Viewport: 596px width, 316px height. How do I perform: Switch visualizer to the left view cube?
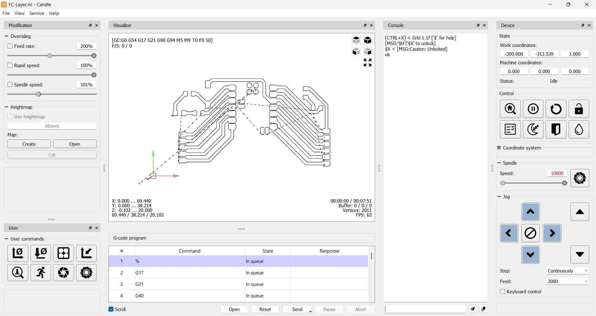368,51
